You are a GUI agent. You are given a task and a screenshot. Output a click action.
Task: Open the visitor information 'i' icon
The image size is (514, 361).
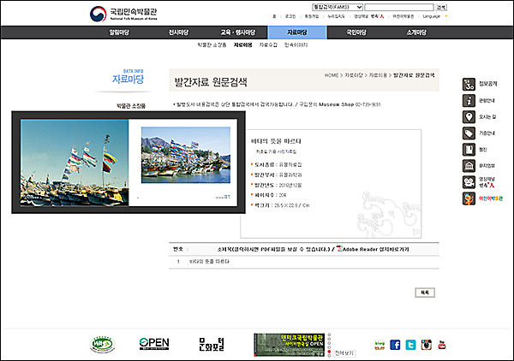pyautogui.click(x=469, y=100)
